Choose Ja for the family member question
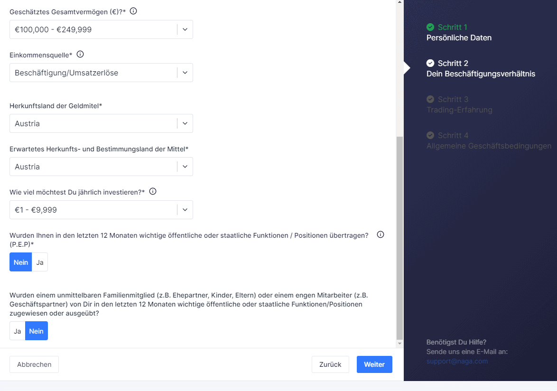This screenshot has height=391, width=557. click(x=18, y=331)
